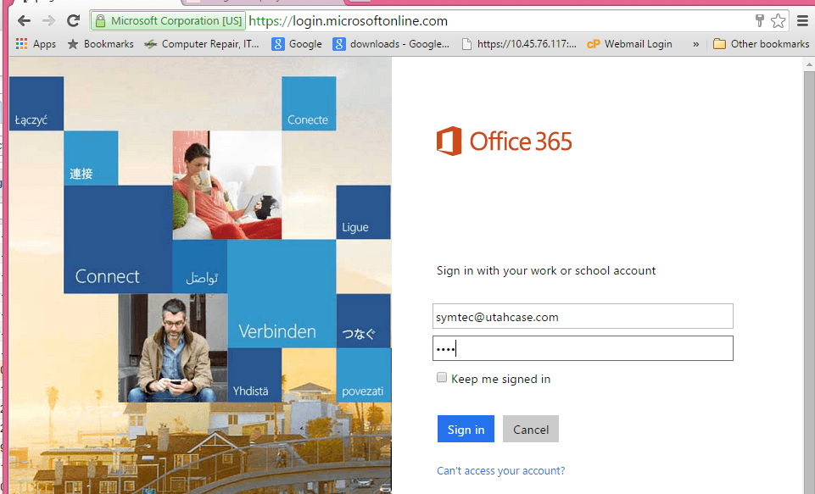Click the page's vertical scrollbar
815x494 pixels.
click(x=809, y=280)
